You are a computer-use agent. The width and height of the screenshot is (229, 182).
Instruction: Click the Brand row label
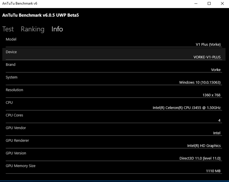(11, 64)
